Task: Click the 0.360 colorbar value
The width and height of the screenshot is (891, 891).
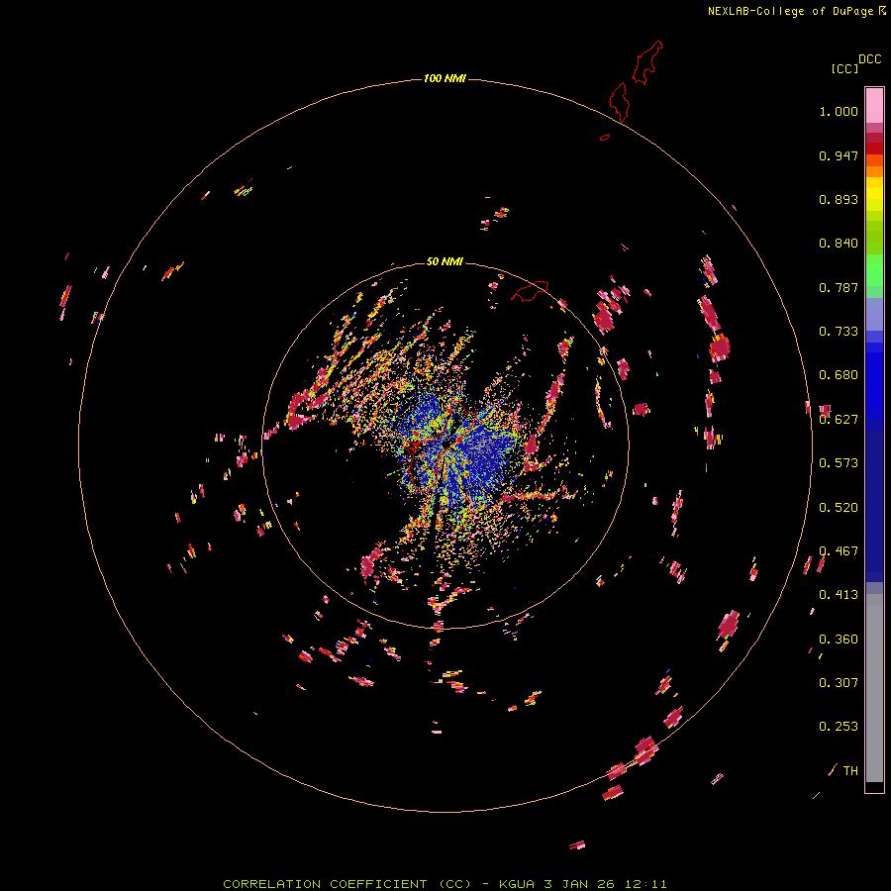Action: pyautogui.click(x=839, y=640)
